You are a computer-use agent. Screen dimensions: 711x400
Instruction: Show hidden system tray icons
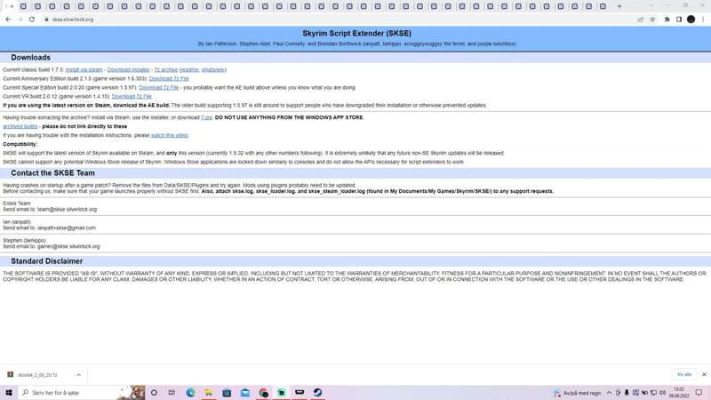coord(609,392)
